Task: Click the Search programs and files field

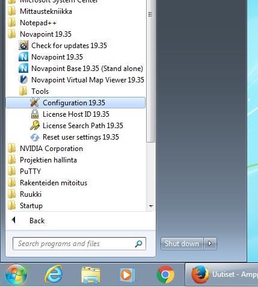Action: pyautogui.click(x=79, y=244)
